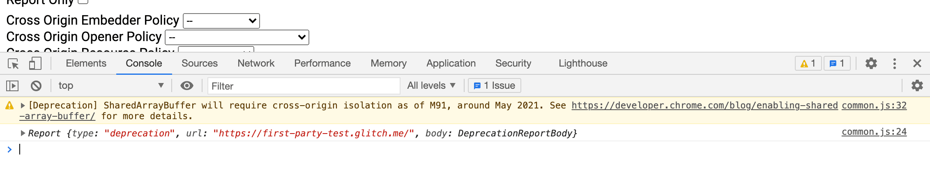
Task: Open the DevTools three-dot customize menu
Action: tap(894, 63)
